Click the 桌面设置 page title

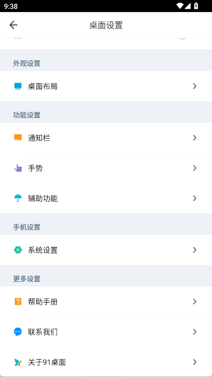tap(106, 25)
